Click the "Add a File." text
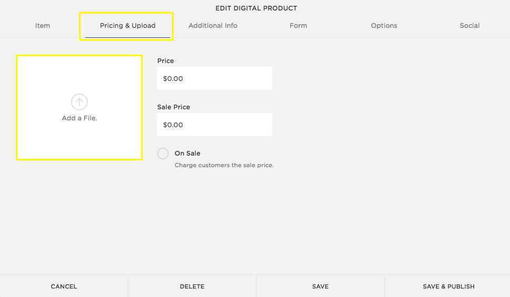Image resolution: width=510 pixels, height=297 pixels. 79,118
